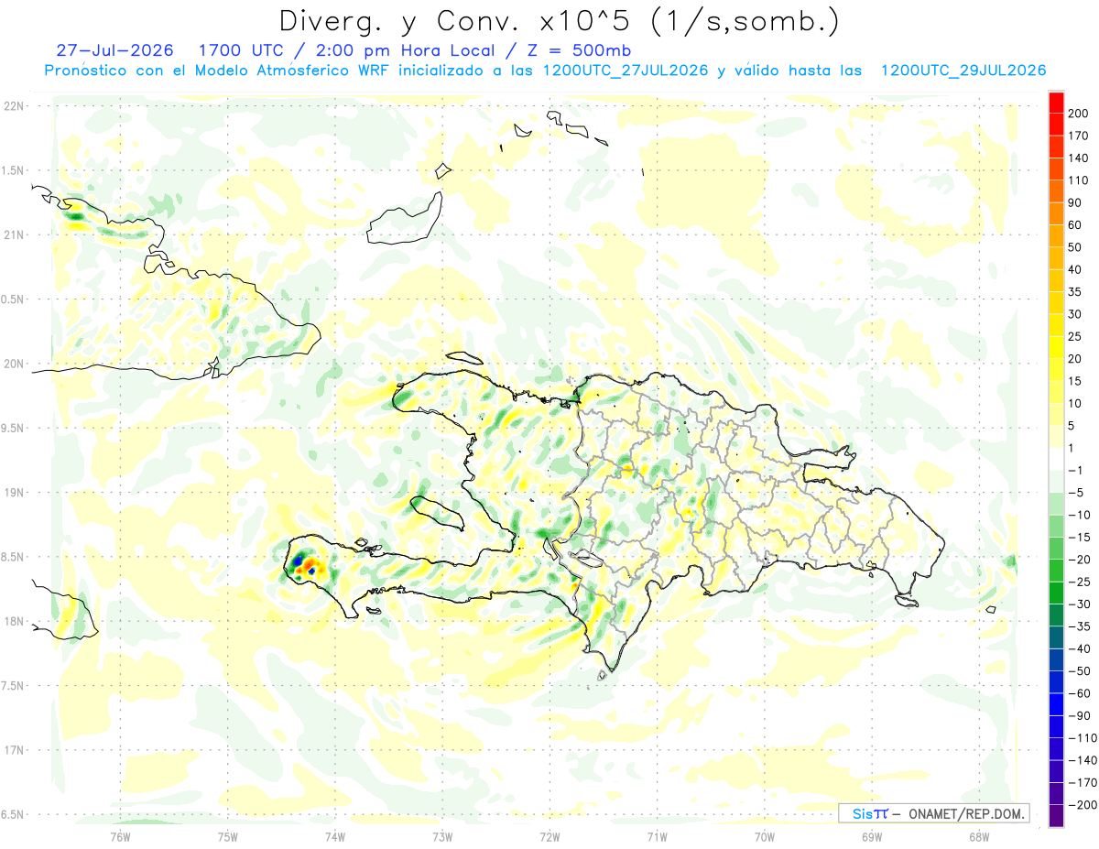
Task: Click the 71W longitude label
Action: coord(657,836)
